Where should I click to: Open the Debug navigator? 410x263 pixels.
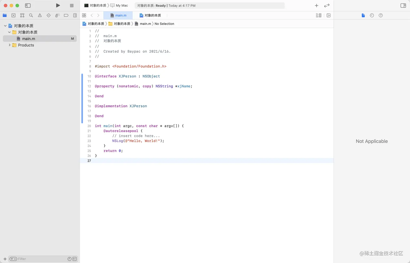tap(57, 15)
